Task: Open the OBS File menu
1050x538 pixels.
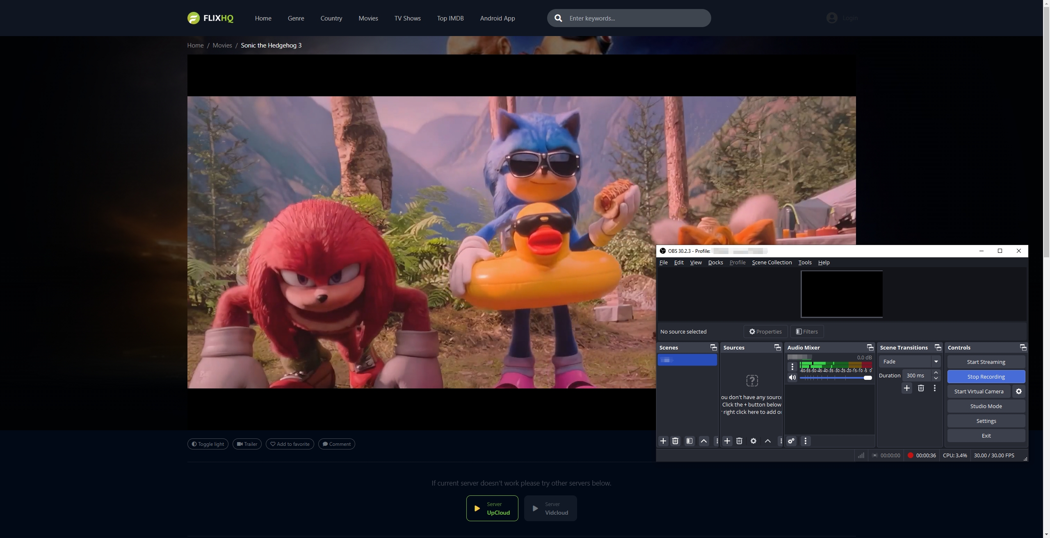Action: [663, 262]
